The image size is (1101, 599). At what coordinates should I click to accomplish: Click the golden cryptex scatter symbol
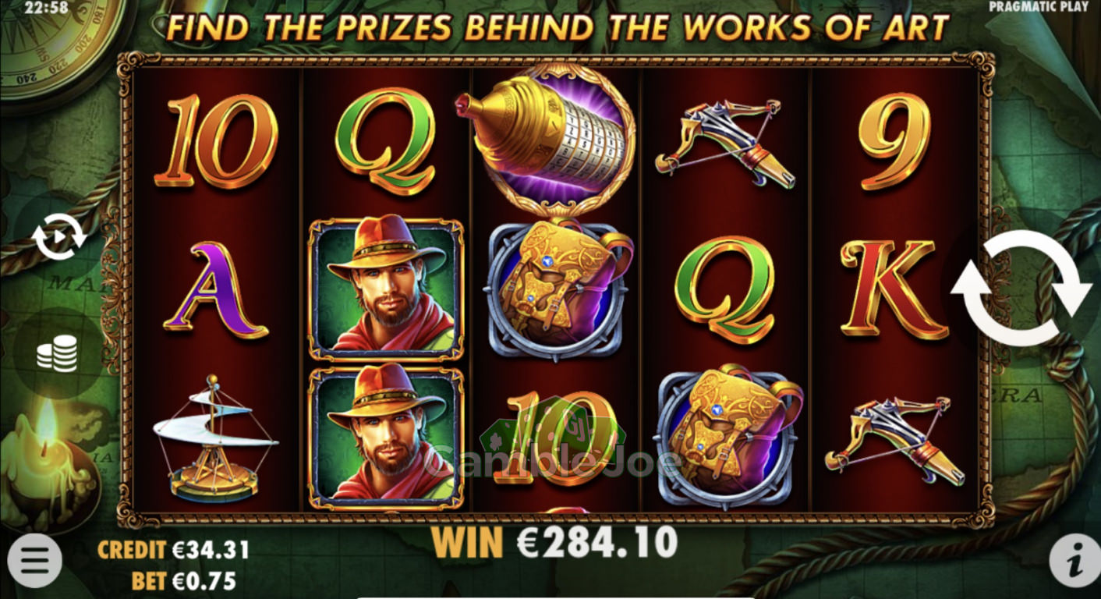coord(546,139)
